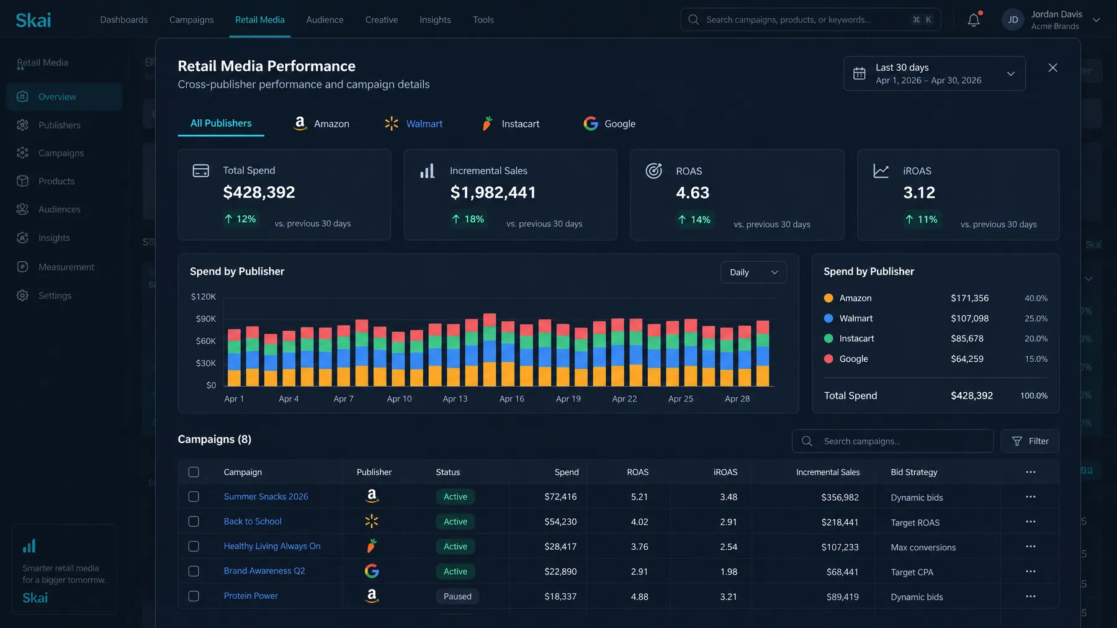This screenshot has height=628, width=1117.
Task: Click the Paused status badge for Protein Power
Action: click(457, 596)
